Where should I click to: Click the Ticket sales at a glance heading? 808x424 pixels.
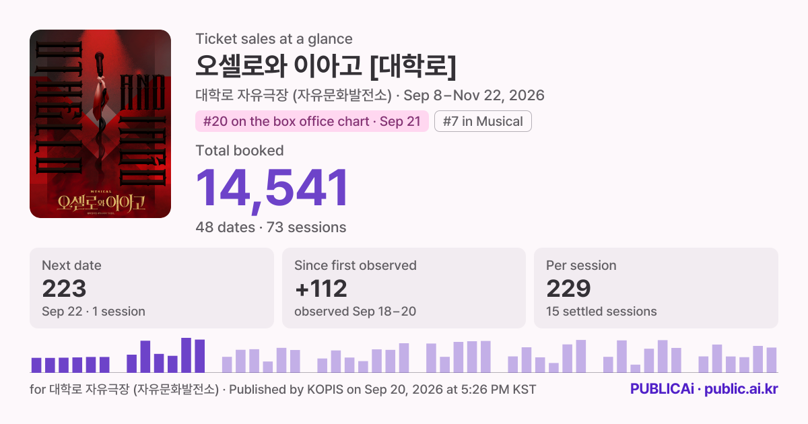coord(274,39)
